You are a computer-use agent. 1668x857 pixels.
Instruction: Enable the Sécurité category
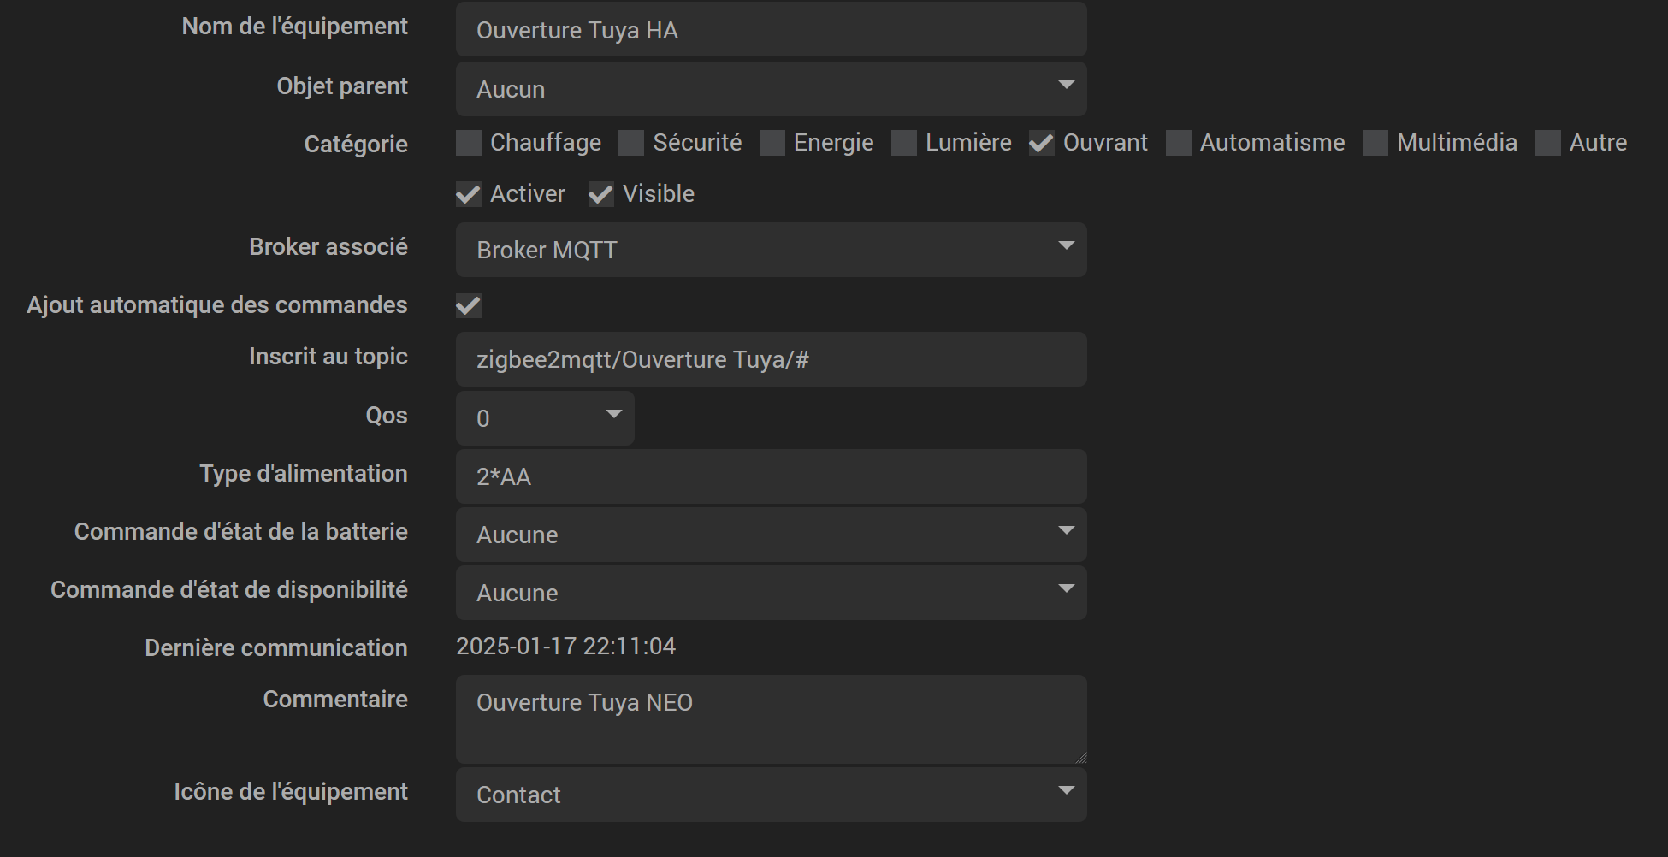click(631, 143)
